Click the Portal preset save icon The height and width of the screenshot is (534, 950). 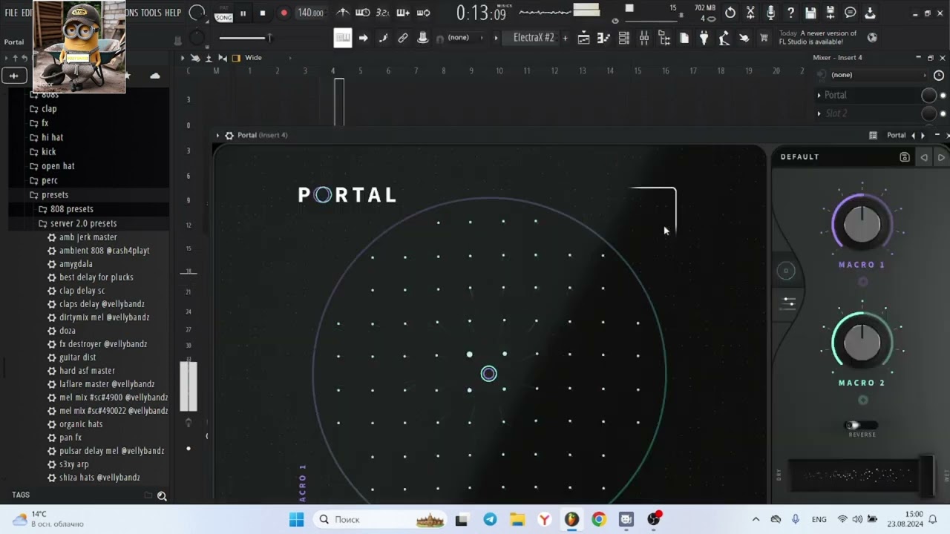pos(904,157)
